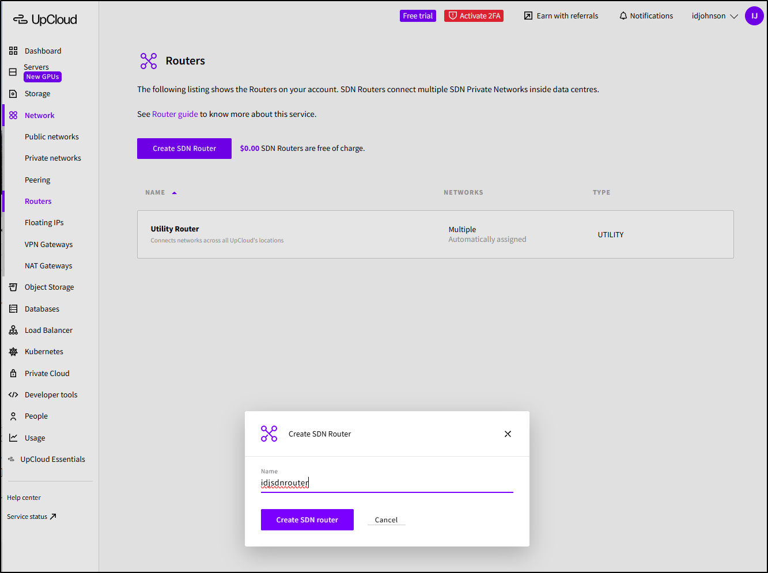
Task: Click the Private Cloud lock icon
Action: tap(13, 374)
